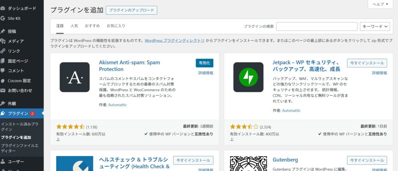Open Akismet 詳細情報 link
This screenshot has width=398, height=171.
(206, 73)
